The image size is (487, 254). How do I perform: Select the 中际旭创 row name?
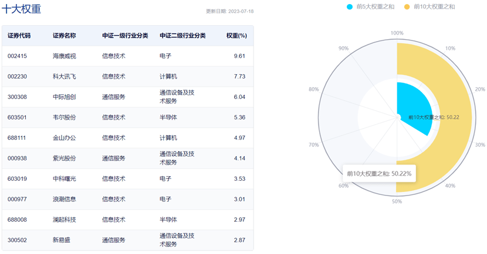coord(64,97)
